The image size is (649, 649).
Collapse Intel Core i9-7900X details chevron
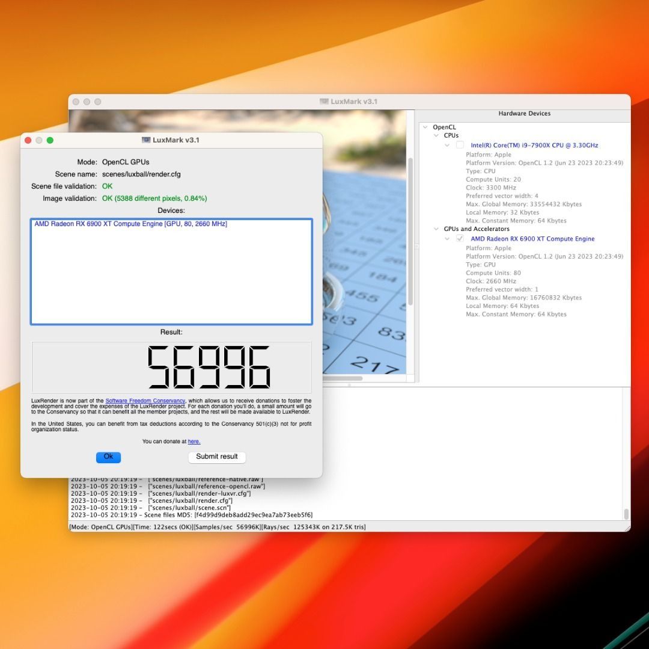point(447,145)
